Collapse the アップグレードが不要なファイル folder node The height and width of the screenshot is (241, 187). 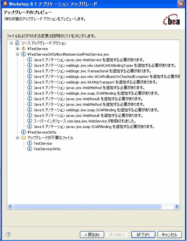[17, 138]
